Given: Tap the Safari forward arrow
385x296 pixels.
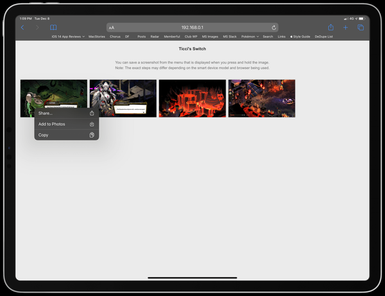Looking at the screenshot, I should [x=37, y=28].
